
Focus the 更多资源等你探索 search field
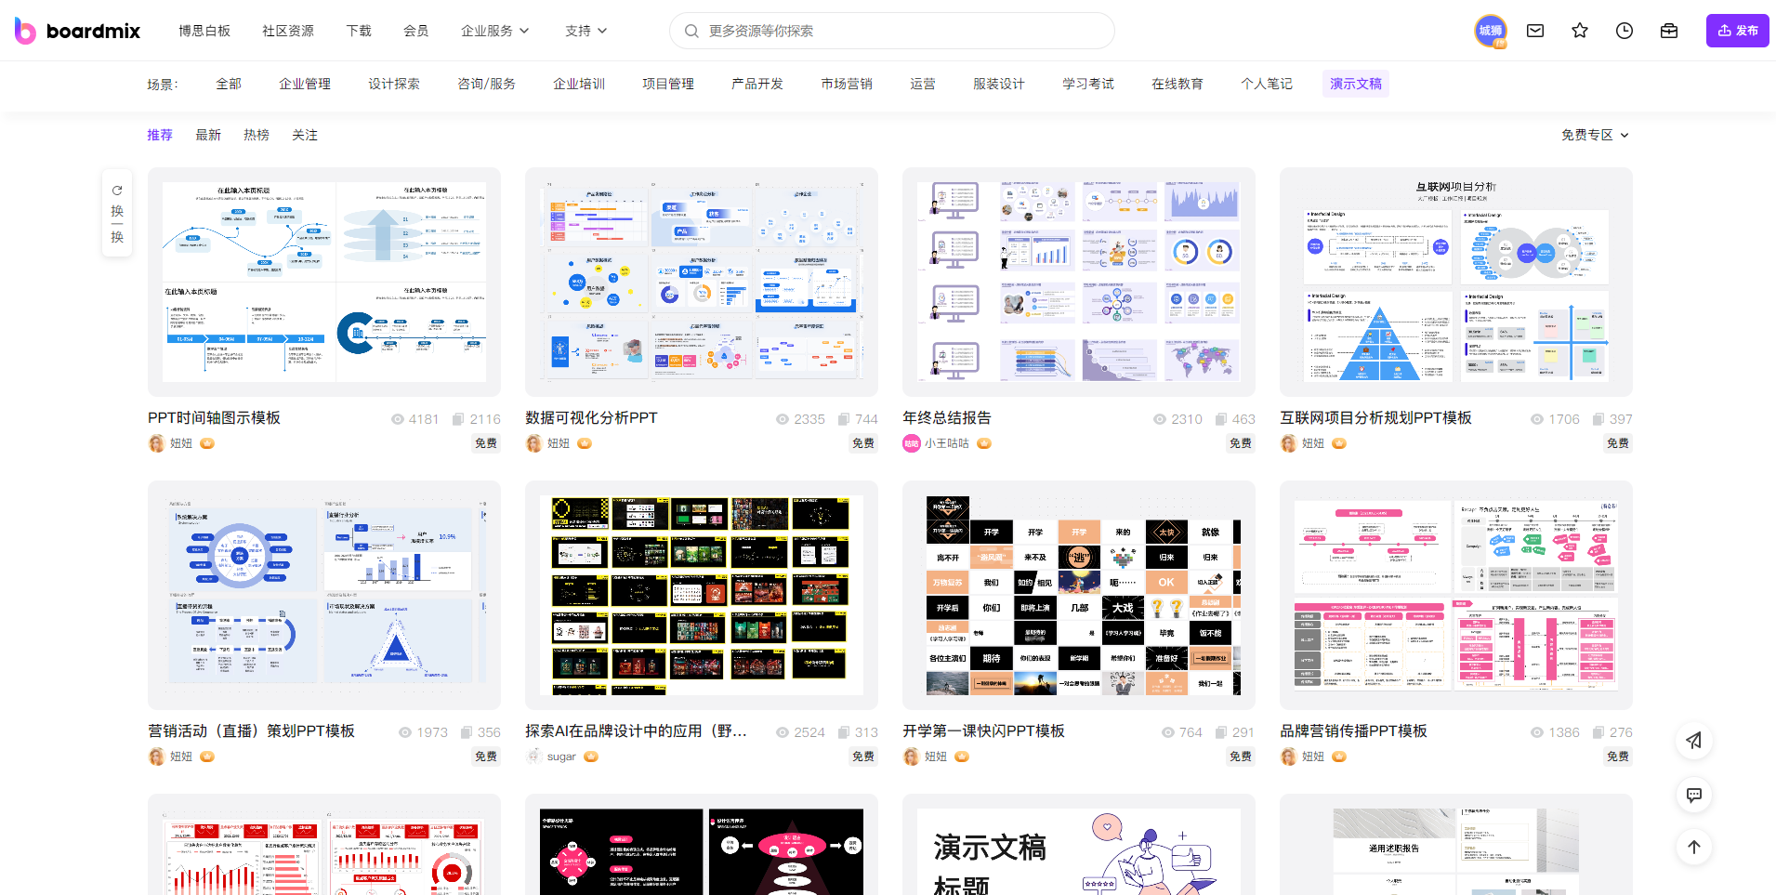892,31
